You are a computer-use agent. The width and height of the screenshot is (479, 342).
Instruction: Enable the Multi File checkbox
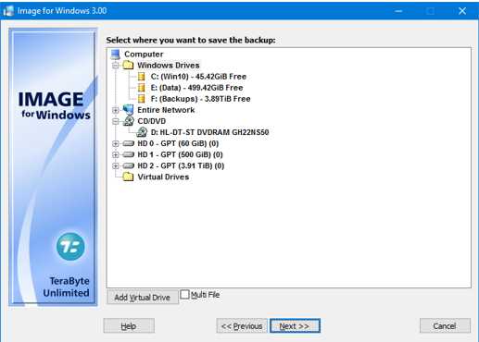184,295
